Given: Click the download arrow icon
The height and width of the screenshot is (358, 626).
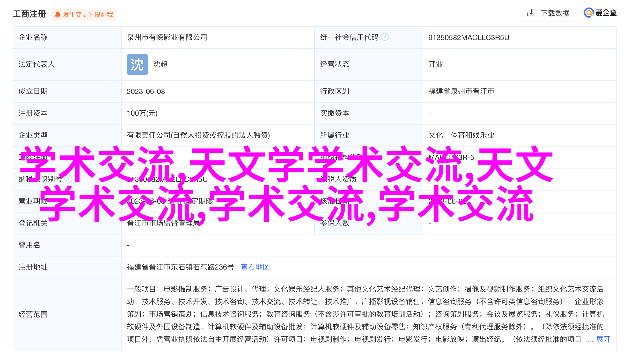Looking at the screenshot, I should click(x=531, y=13).
